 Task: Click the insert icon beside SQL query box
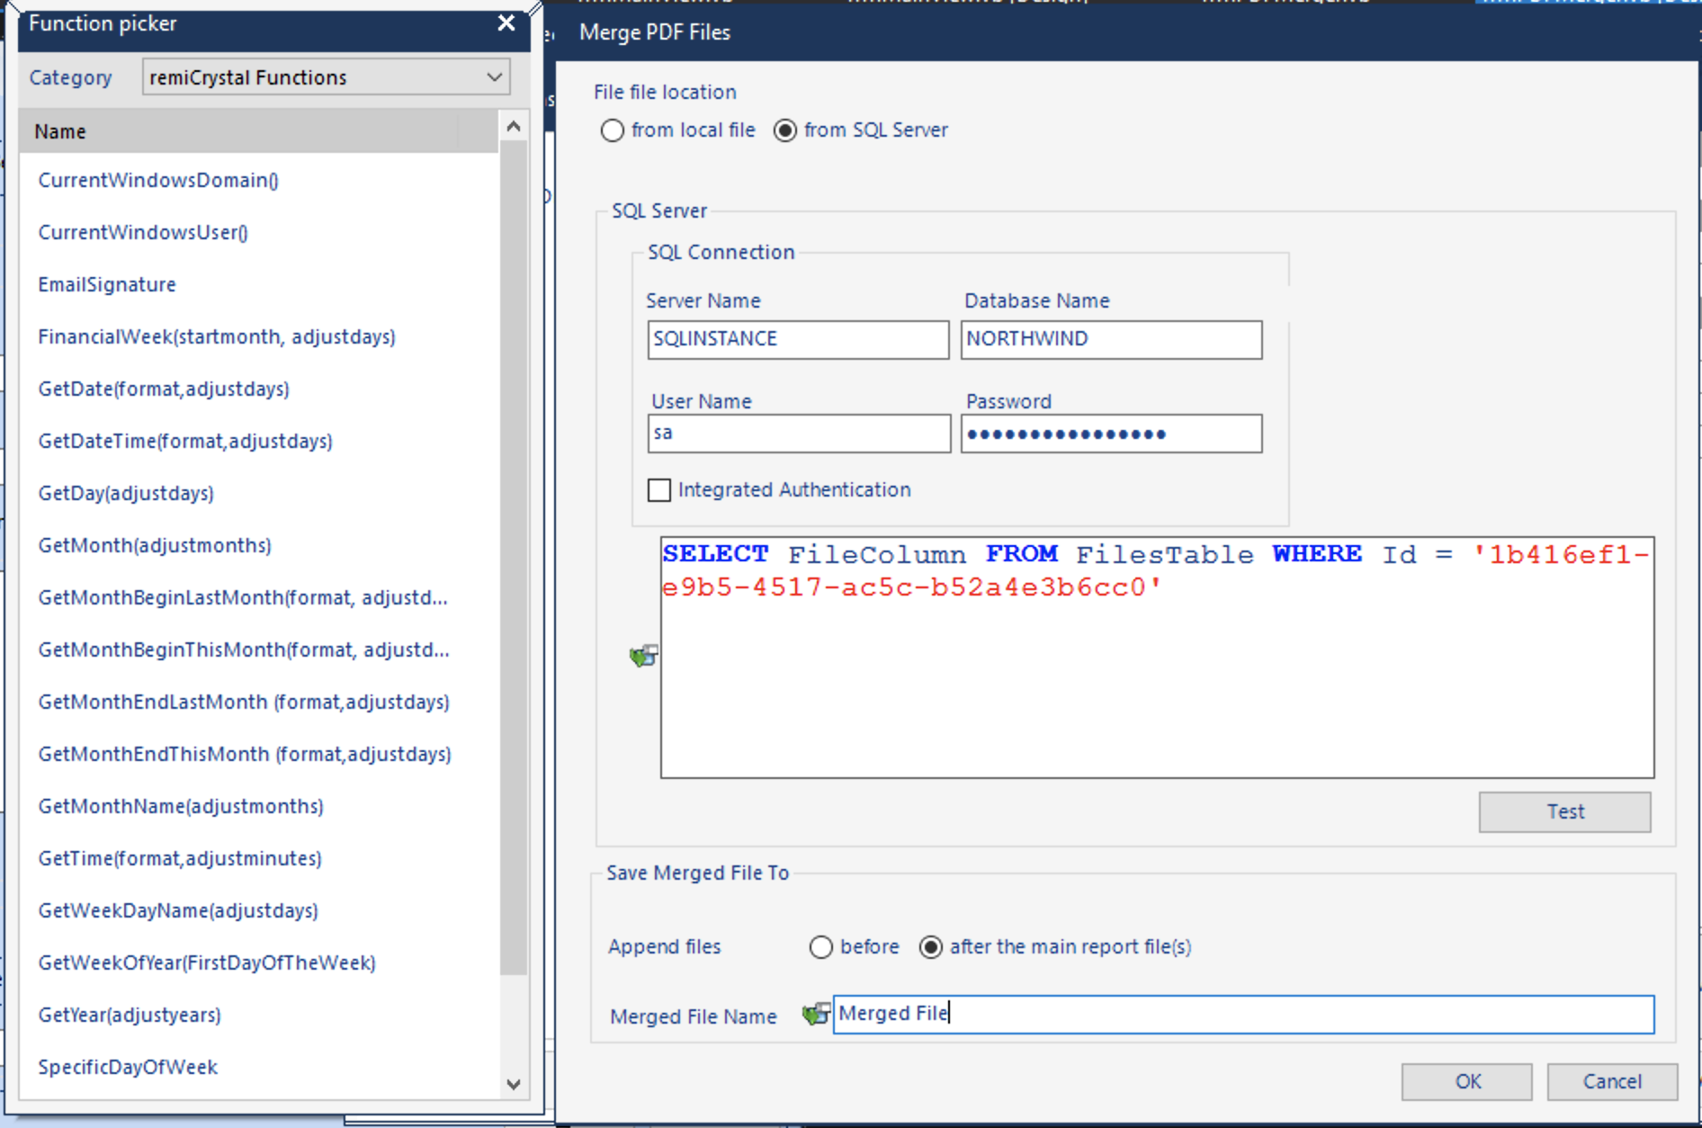pos(644,656)
